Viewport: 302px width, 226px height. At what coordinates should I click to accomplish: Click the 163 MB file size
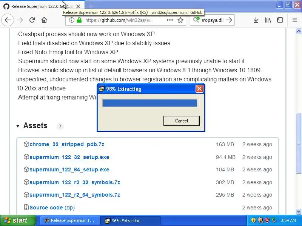(225, 144)
